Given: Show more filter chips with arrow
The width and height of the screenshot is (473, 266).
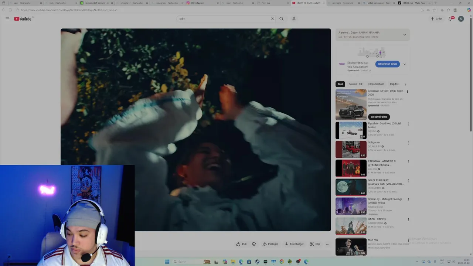Looking at the screenshot, I should pos(405,84).
